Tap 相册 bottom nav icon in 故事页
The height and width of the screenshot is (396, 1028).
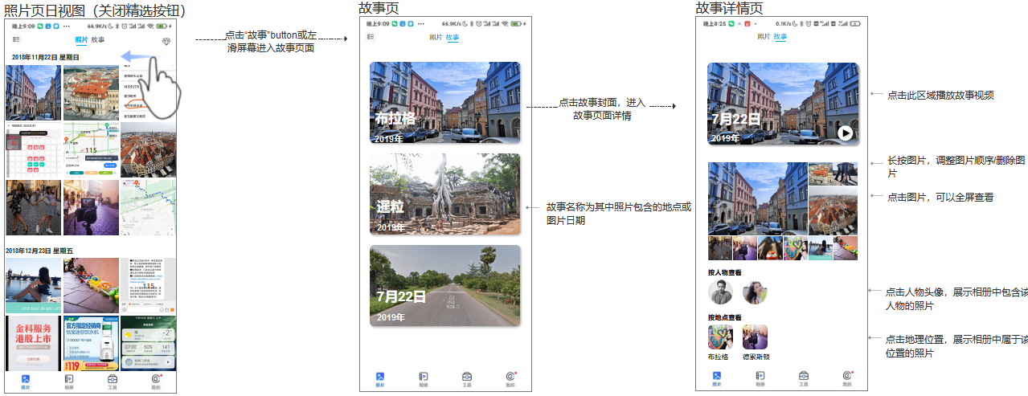pyautogui.click(x=424, y=379)
